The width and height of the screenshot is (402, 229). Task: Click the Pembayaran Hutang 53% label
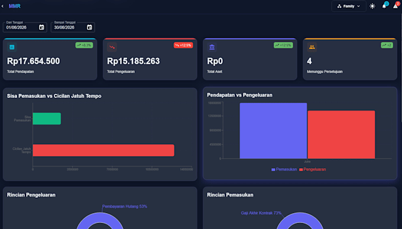(125, 206)
